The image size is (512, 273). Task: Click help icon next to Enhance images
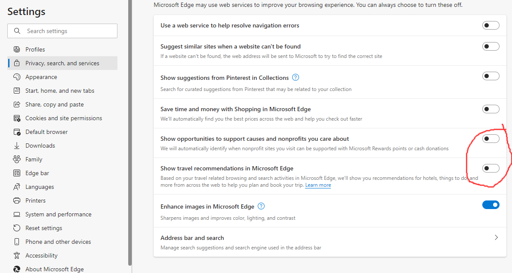click(261, 206)
